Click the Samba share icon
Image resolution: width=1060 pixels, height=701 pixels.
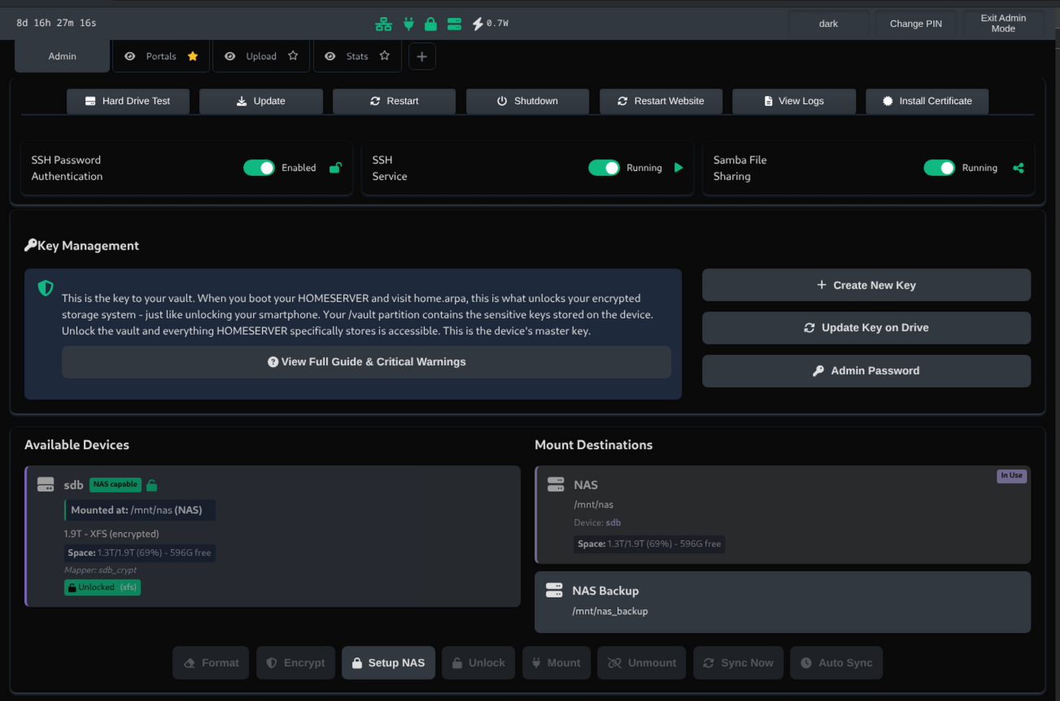1018,168
